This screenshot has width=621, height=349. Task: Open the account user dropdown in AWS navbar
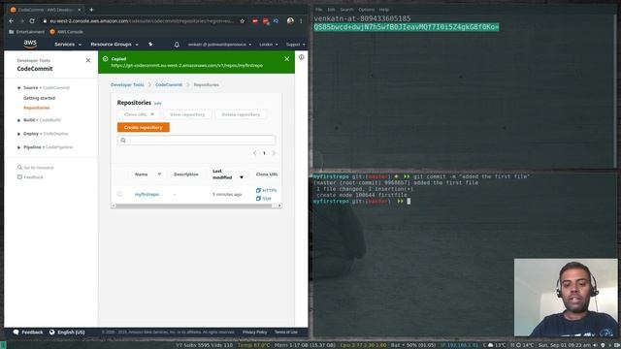click(x=220, y=45)
